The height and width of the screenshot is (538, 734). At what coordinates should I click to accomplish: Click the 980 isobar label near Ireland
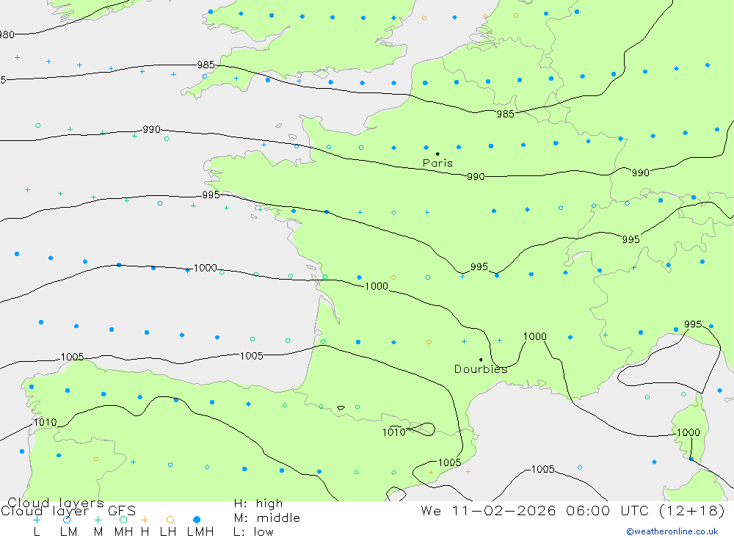[7, 34]
